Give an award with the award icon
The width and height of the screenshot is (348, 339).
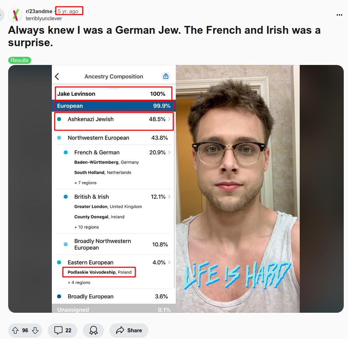93,330
